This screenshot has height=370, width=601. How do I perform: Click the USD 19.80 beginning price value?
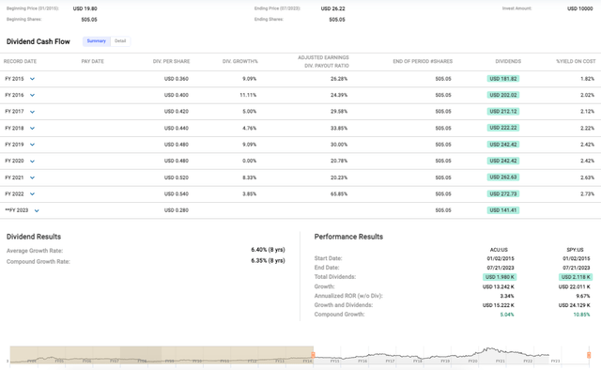[x=85, y=8]
